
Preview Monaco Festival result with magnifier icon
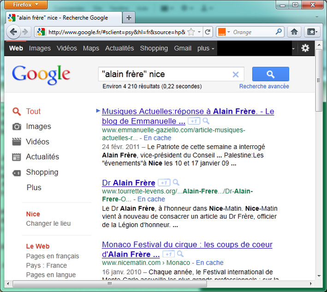coord(180,254)
